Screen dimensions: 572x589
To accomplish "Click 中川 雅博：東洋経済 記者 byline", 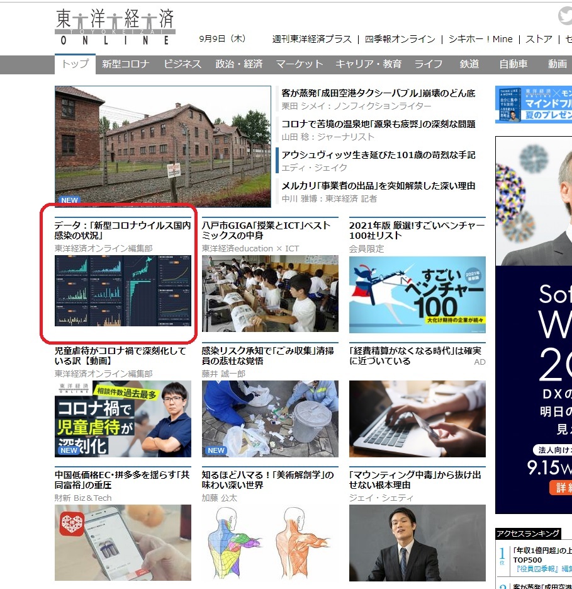I will click(x=329, y=198).
